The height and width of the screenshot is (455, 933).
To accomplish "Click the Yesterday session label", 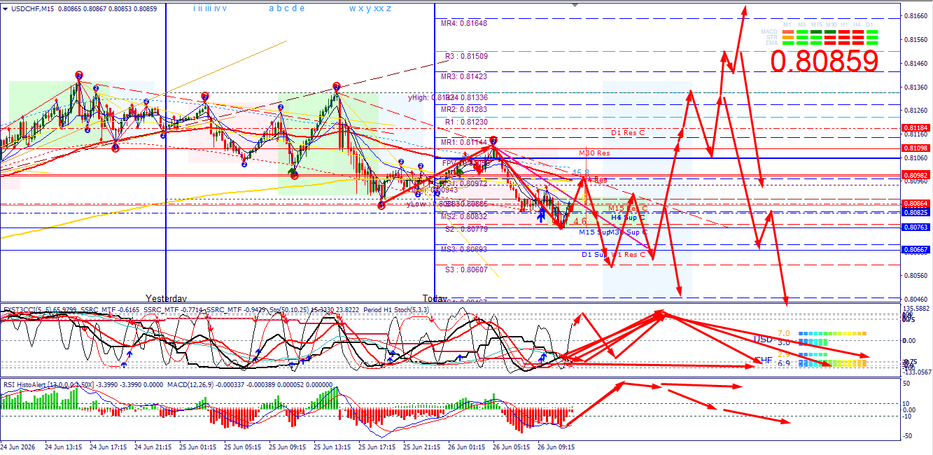I will click(167, 297).
